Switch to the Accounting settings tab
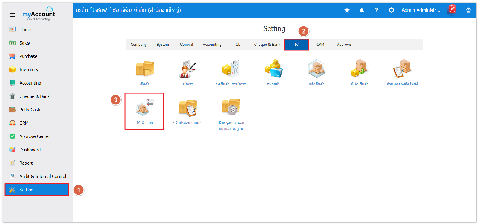 pos(212,45)
